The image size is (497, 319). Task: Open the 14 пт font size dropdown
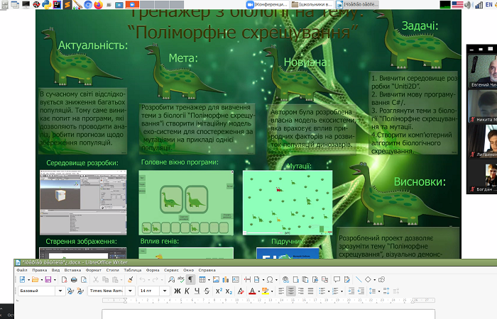tap(166, 291)
